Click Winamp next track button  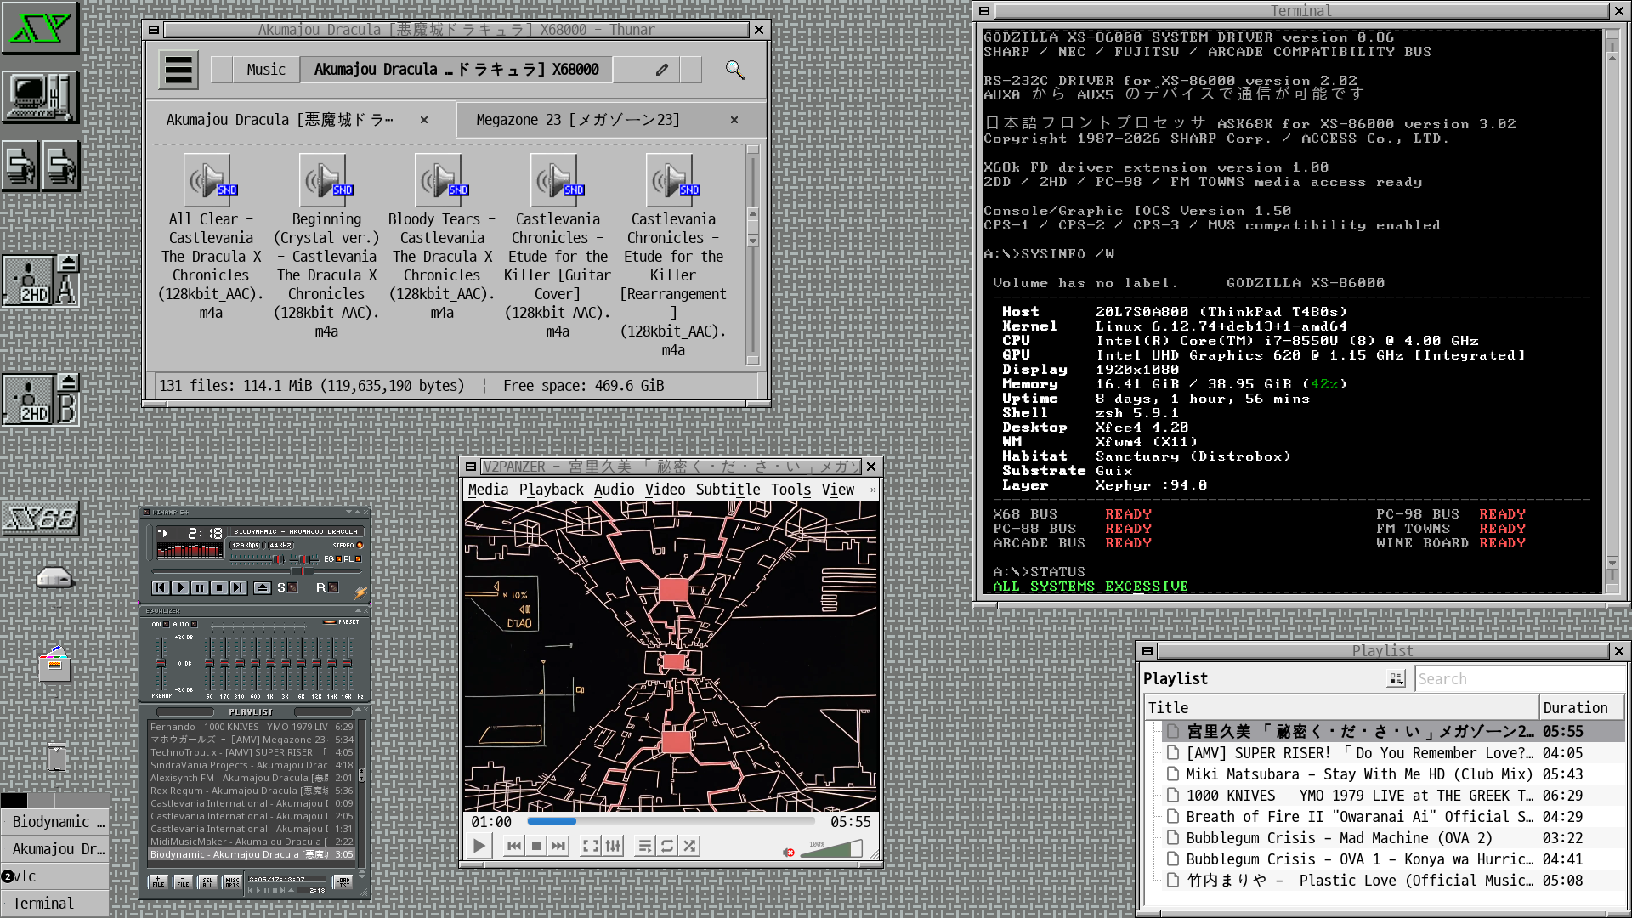click(238, 587)
